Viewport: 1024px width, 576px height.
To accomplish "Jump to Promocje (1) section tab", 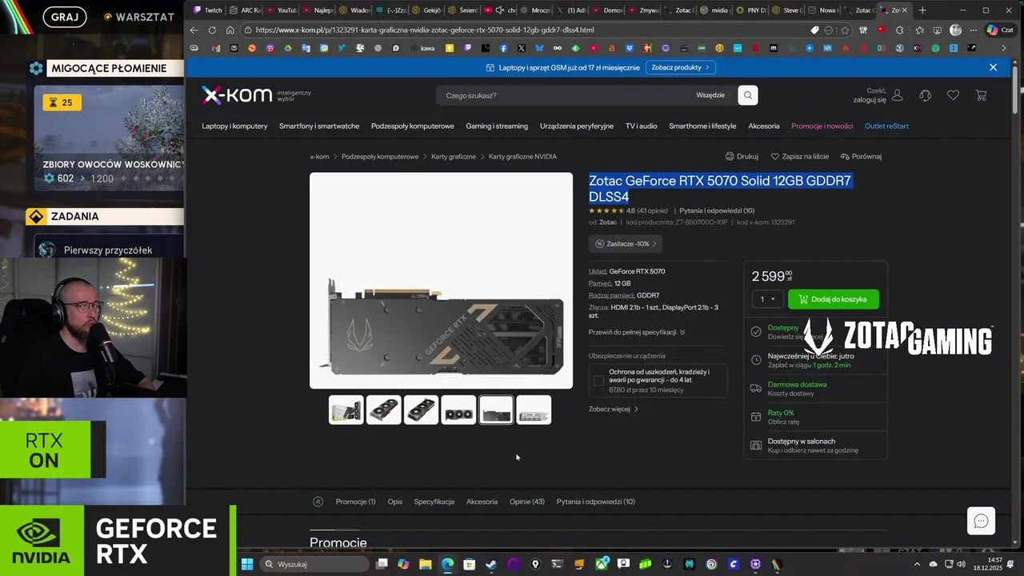I will 355,502.
